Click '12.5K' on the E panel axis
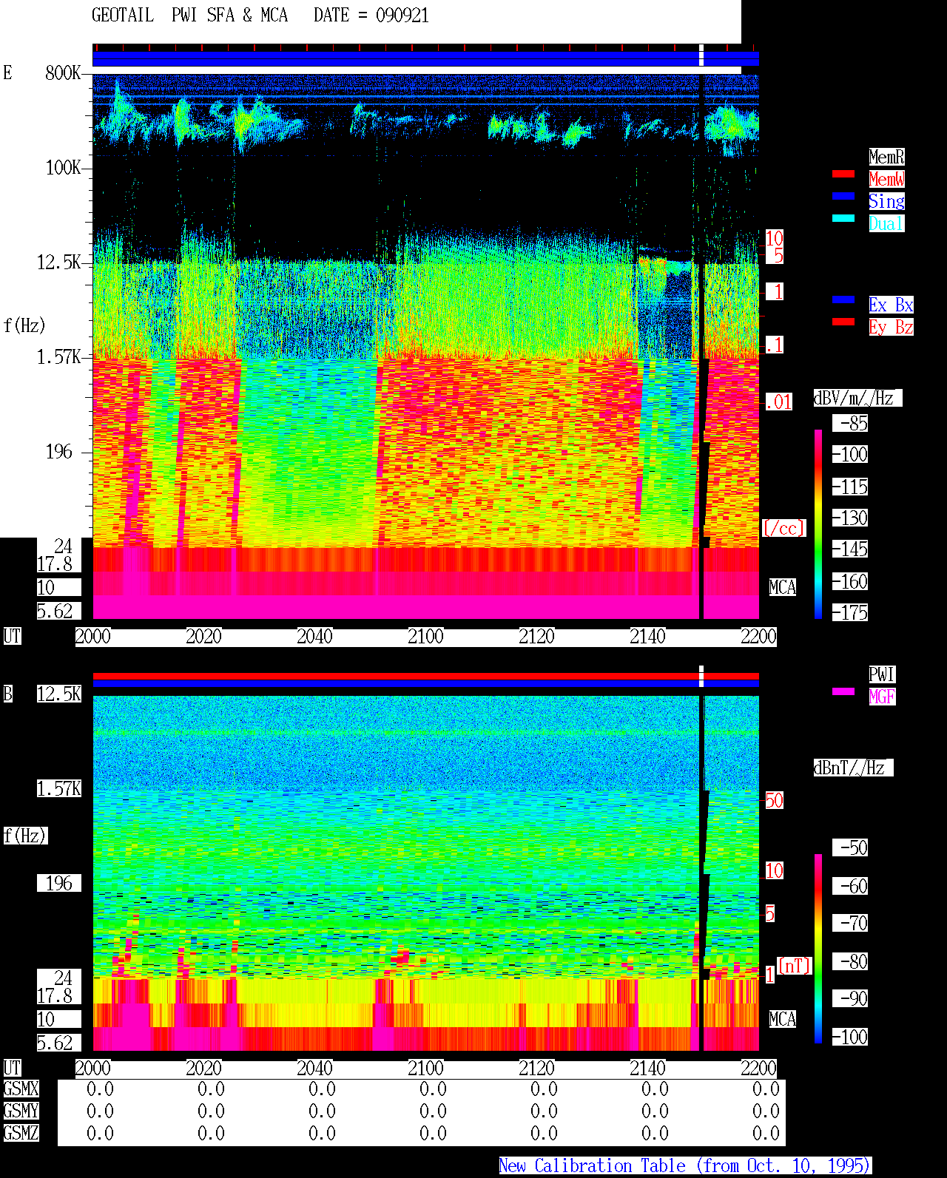The image size is (947, 1178). tap(59, 262)
